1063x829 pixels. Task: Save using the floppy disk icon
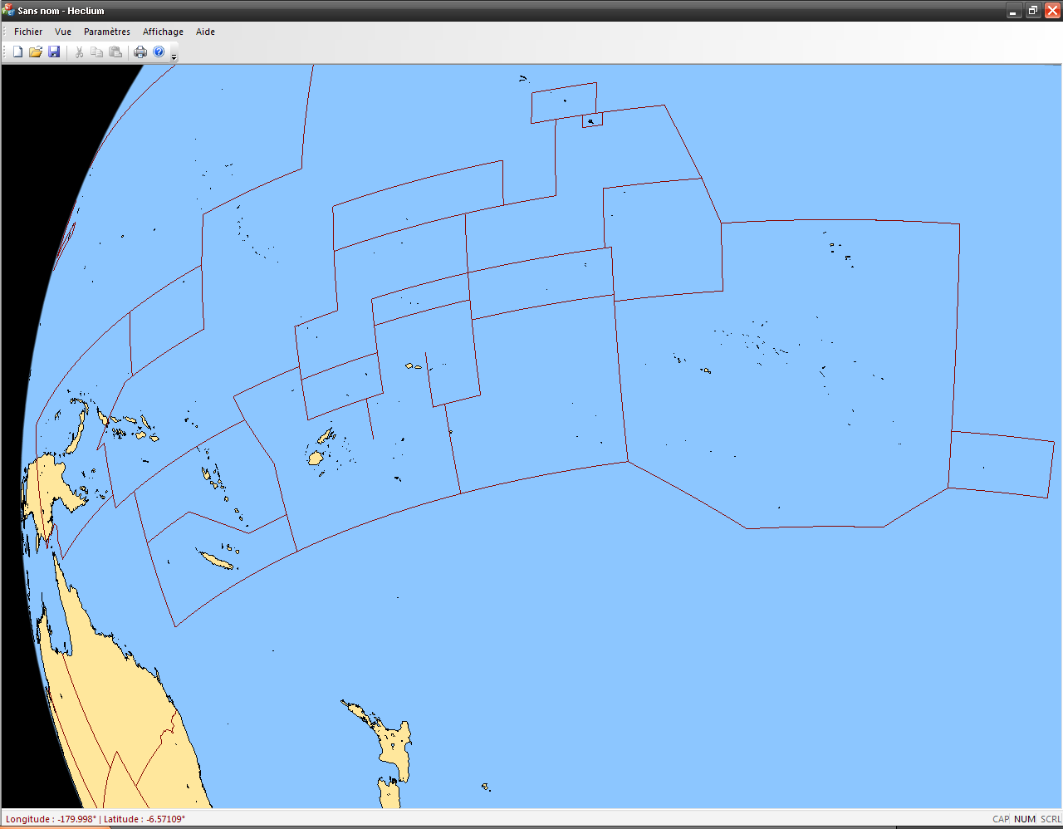coord(54,52)
